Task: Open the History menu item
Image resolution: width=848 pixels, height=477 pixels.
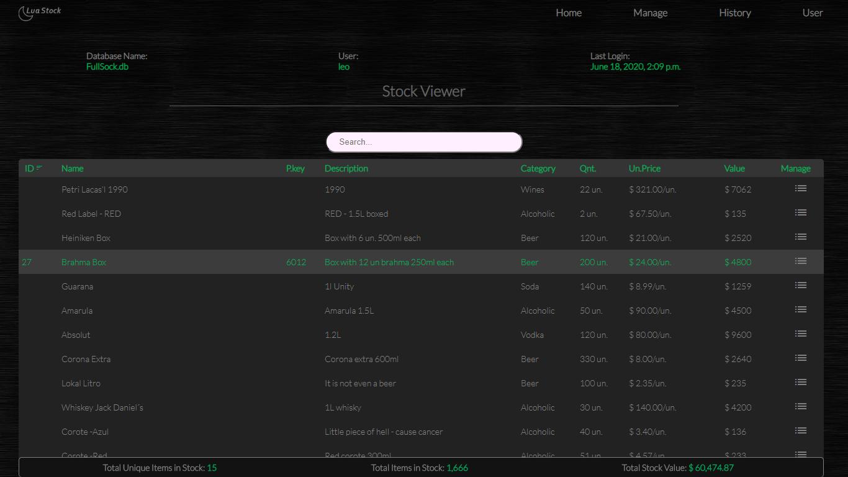Action: tap(734, 13)
